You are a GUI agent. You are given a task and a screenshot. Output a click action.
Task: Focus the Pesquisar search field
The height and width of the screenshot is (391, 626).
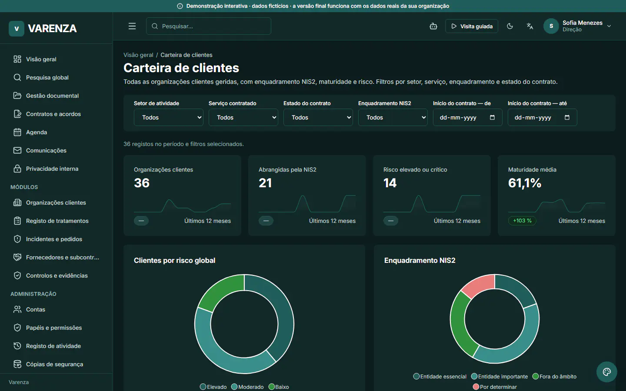209,26
